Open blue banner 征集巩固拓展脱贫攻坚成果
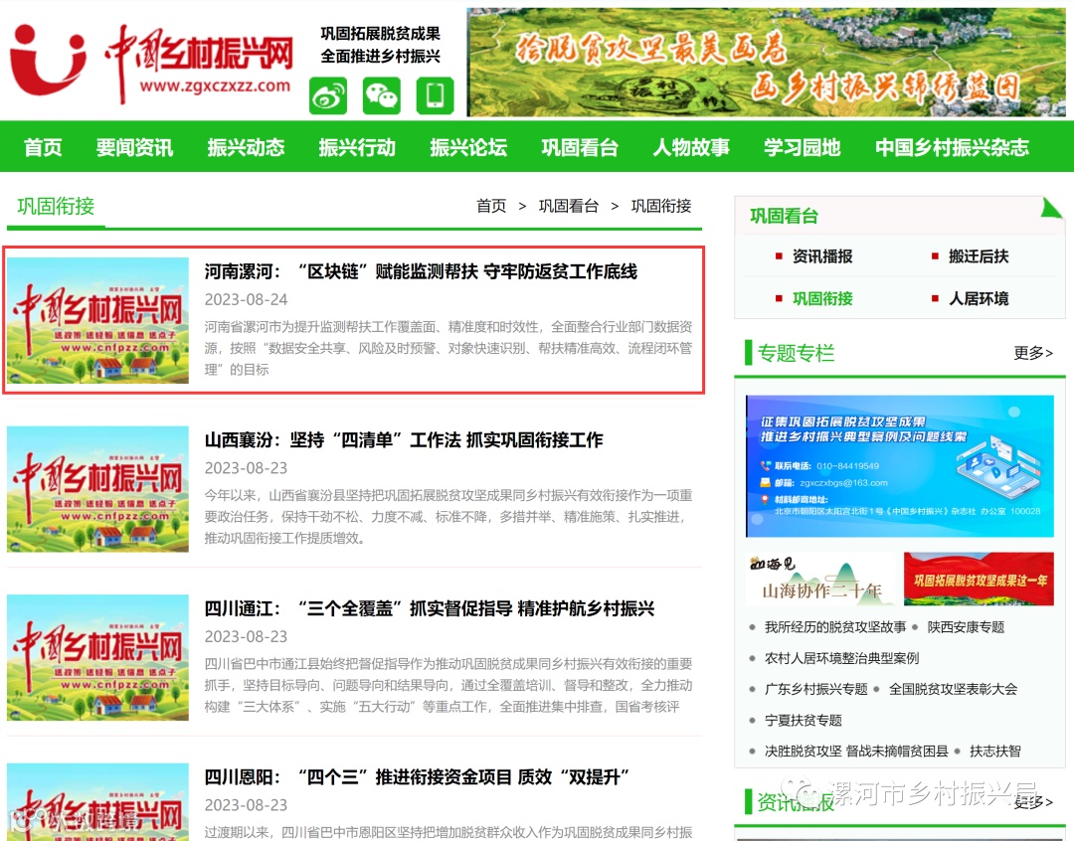Image resolution: width=1074 pixels, height=841 pixels. coord(899,466)
